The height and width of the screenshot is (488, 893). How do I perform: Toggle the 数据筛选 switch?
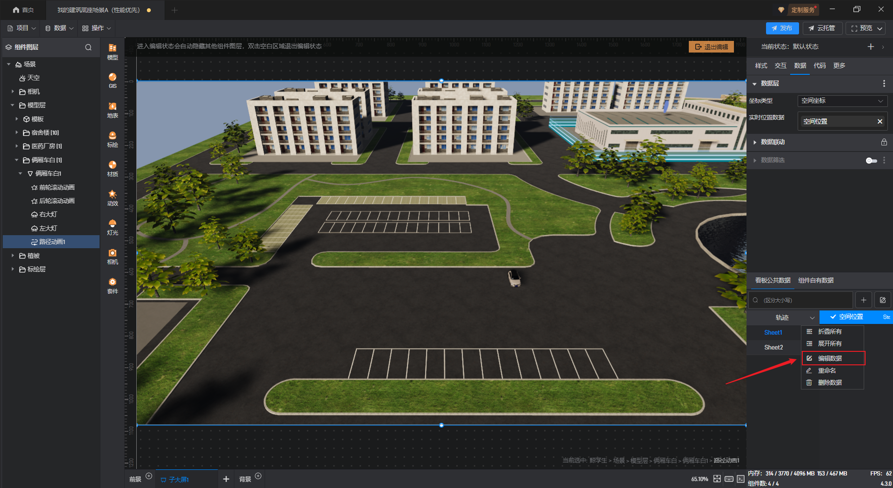[871, 160]
